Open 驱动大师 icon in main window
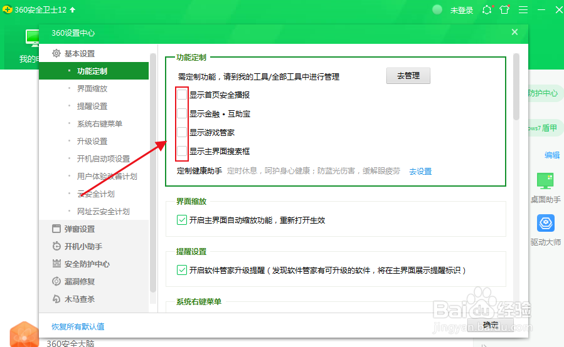564x347 pixels. pos(546,223)
